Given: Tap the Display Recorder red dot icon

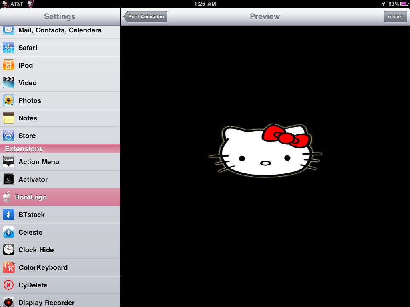Looking at the screenshot, I should click(9, 302).
